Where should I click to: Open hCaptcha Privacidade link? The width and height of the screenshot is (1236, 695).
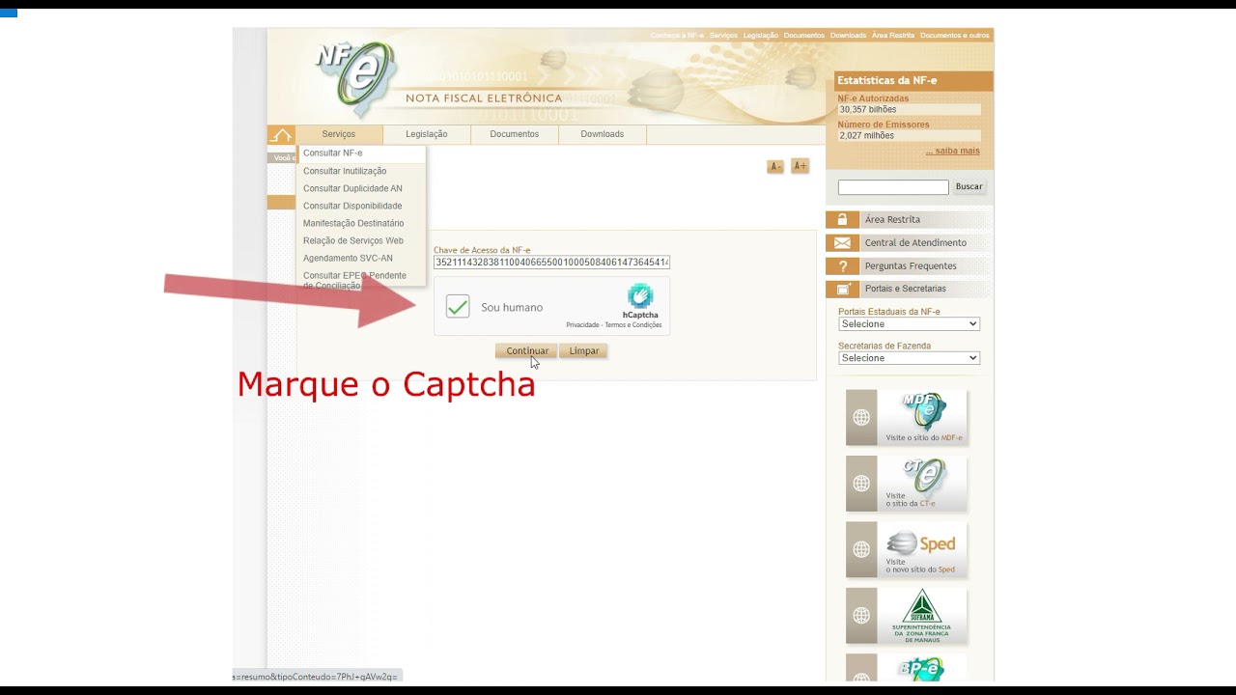click(x=583, y=325)
